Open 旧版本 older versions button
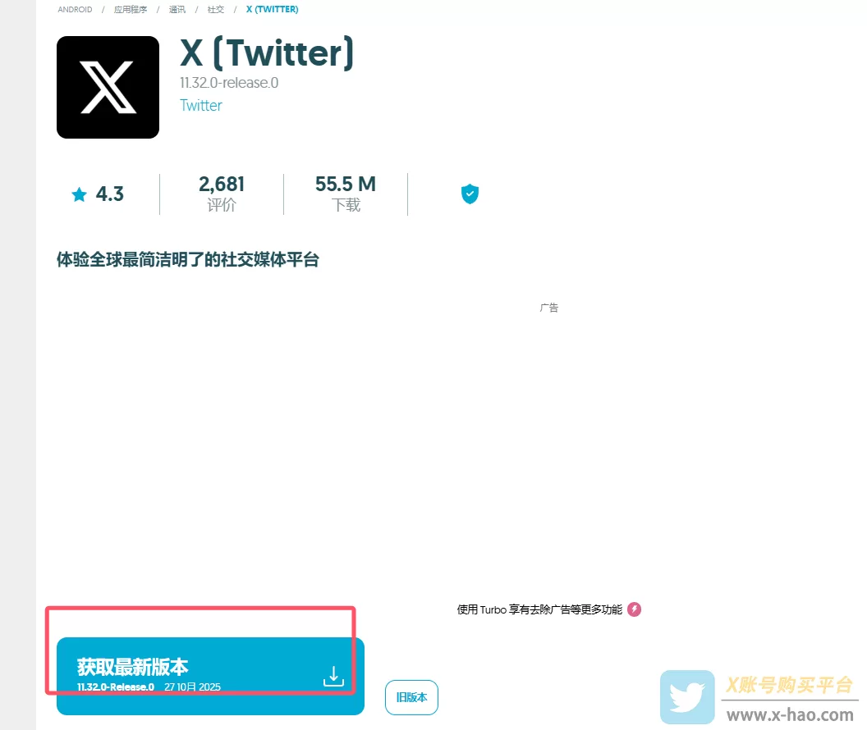The width and height of the screenshot is (867, 730). [x=411, y=697]
